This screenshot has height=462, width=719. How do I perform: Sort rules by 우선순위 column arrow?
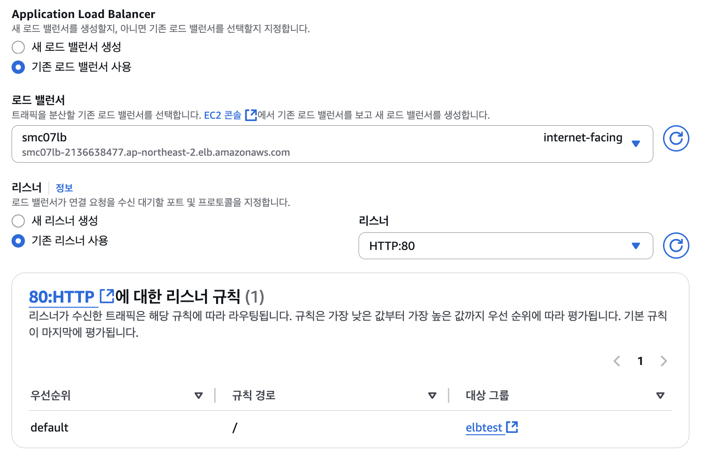coord(198,395)
